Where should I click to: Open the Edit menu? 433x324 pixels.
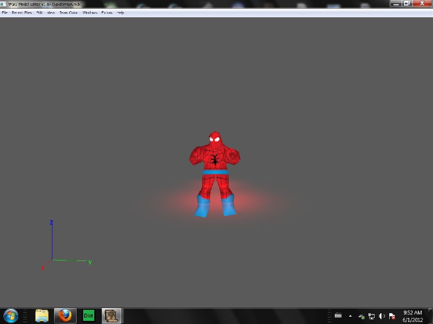(x=39, y=13)
